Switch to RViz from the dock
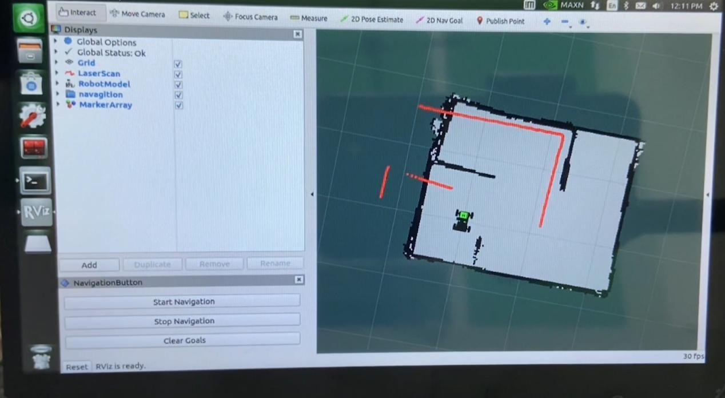The height and width of the screenshot is (398, 725). pos(37,213)
